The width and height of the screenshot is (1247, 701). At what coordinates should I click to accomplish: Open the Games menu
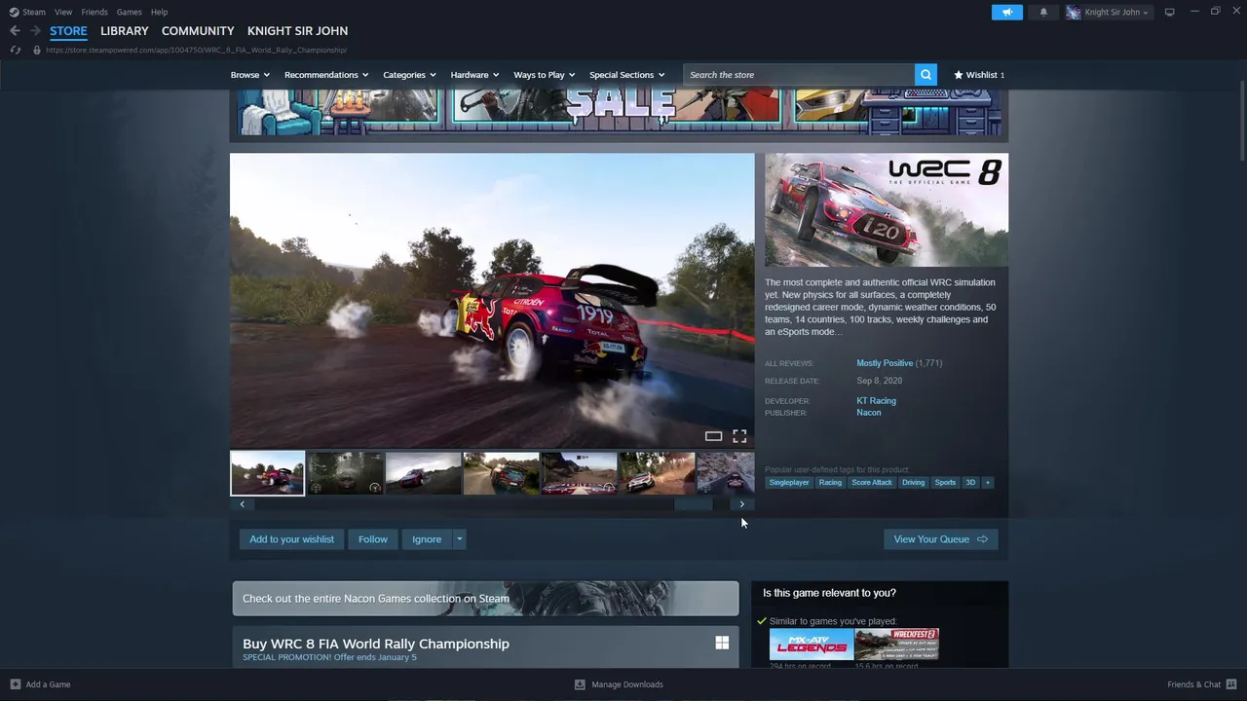click(129, 12)
